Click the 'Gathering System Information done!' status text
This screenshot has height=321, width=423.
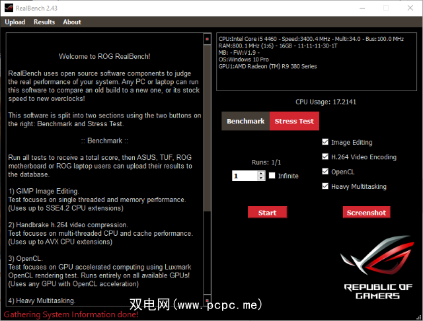click(71, 314)
